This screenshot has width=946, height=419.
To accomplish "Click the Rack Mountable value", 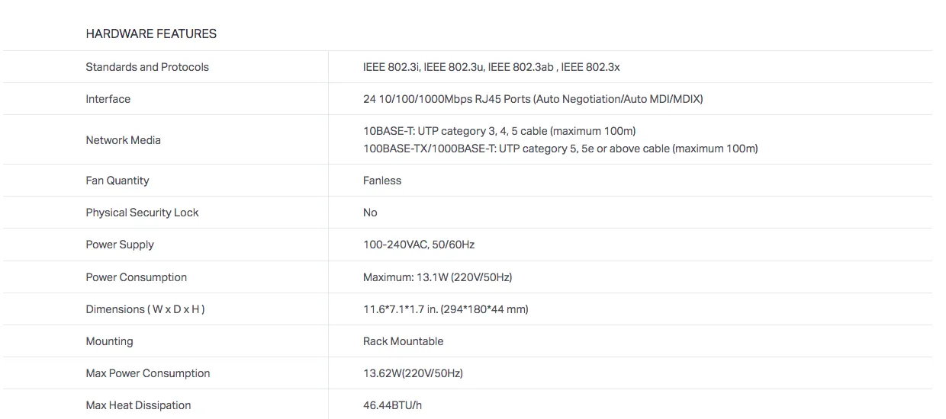I will click(404, 341).
